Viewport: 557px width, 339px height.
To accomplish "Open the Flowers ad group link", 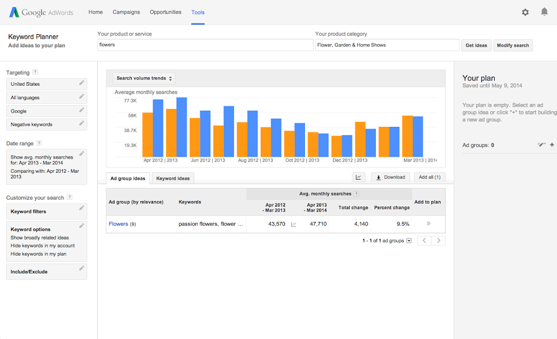I will (118, 224).
